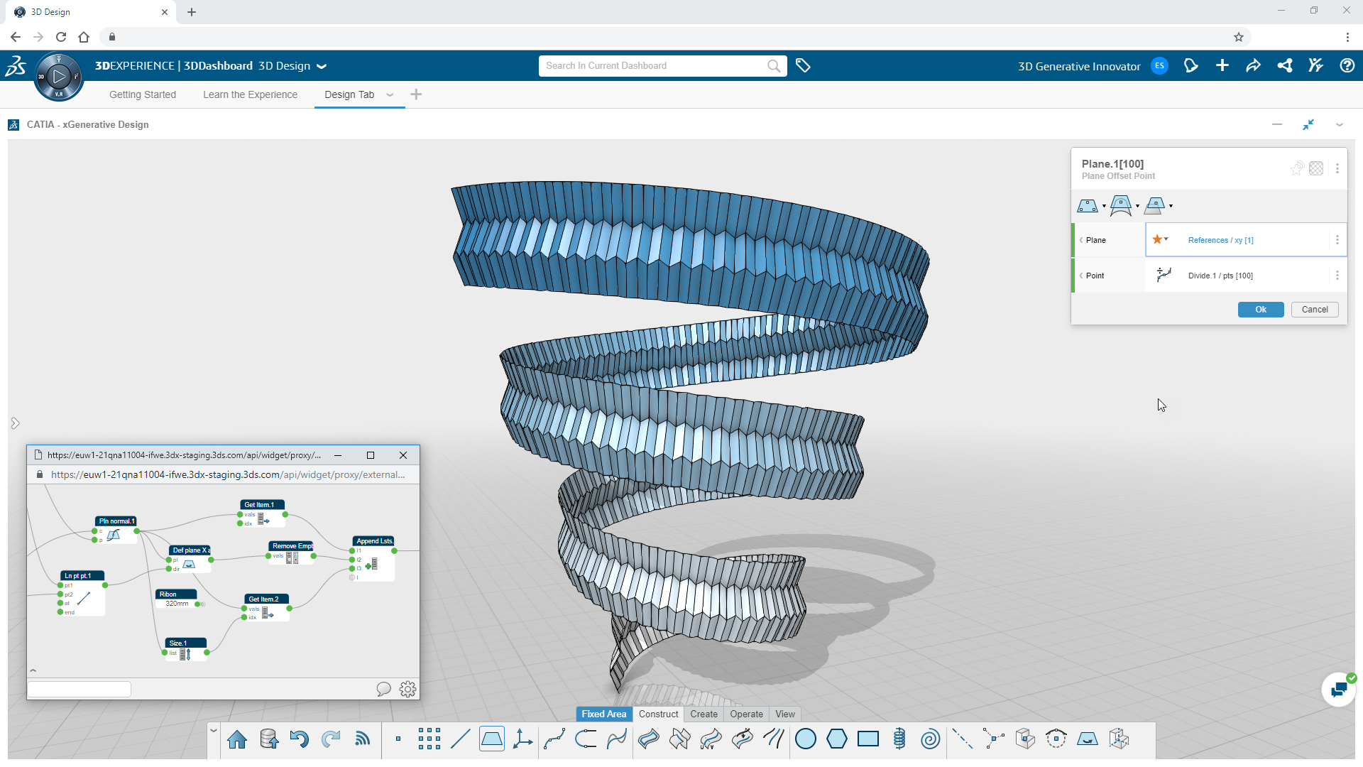This screenshot has width=1363, height=767.
Task: Select the single Point tool
Action: (398, 739)
